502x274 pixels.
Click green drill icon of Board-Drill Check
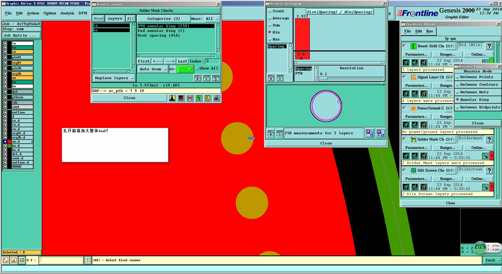[x=413, y=46]
